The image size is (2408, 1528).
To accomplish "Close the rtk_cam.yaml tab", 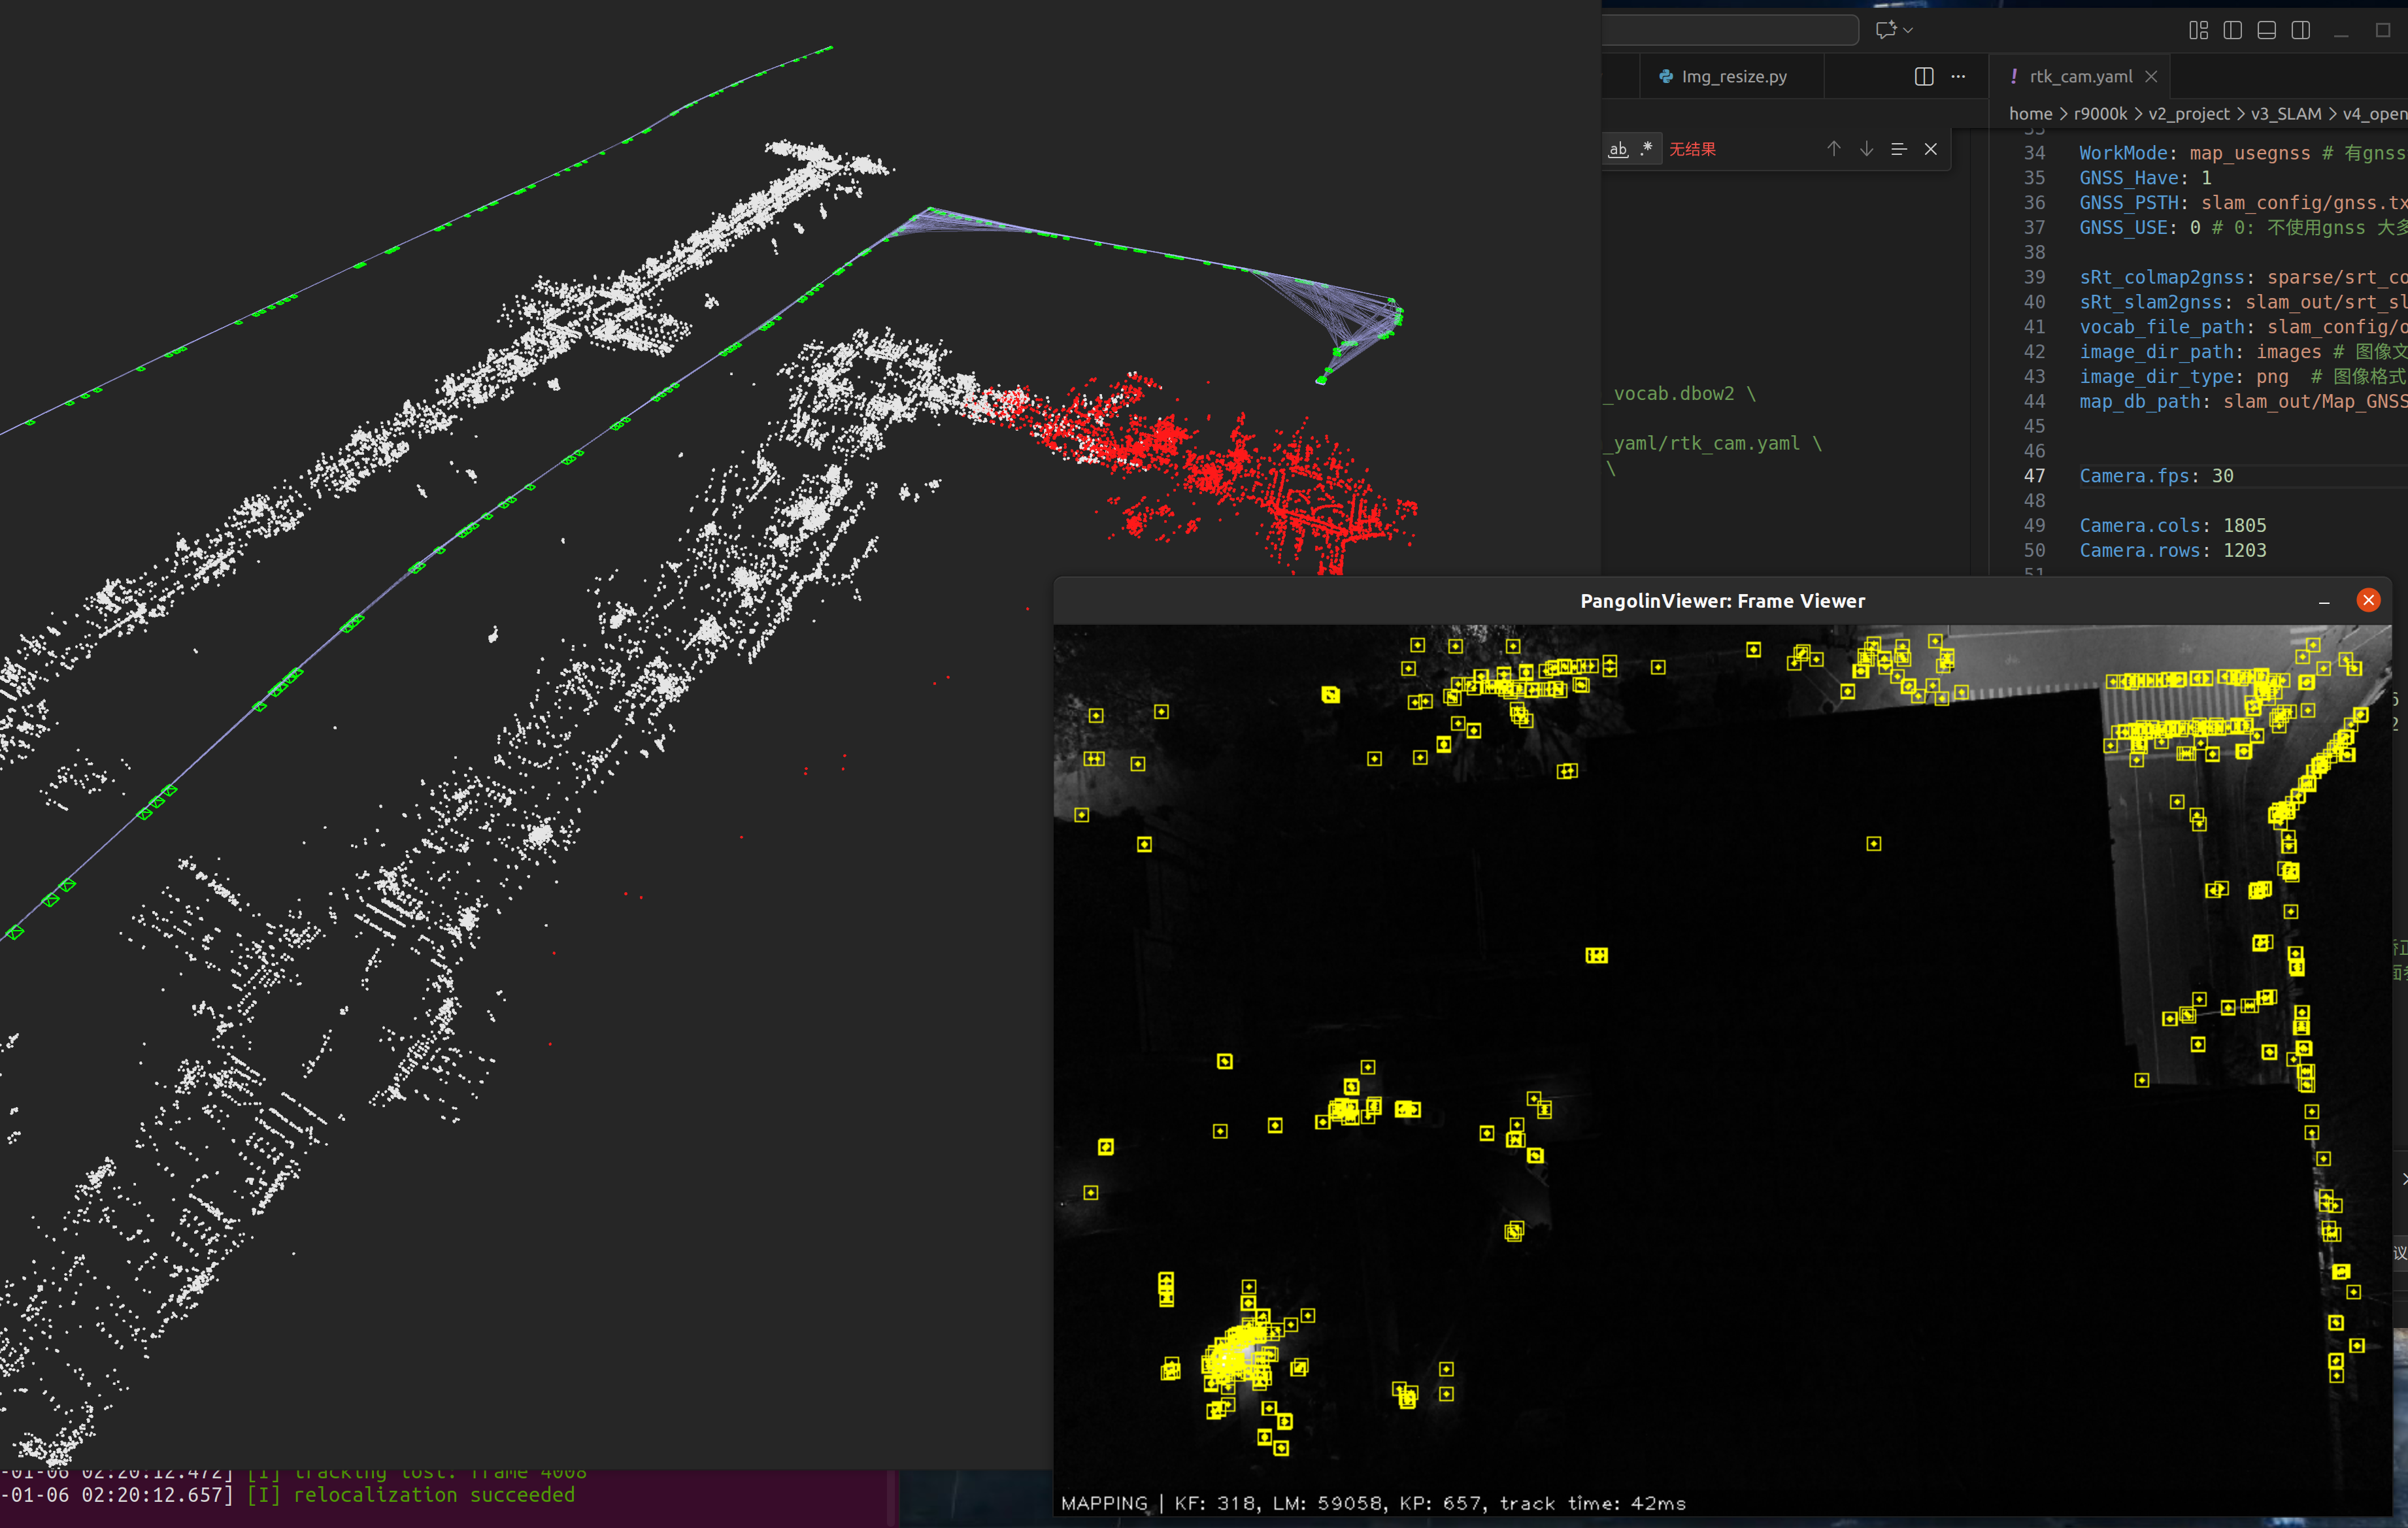I will point(2151,77).
